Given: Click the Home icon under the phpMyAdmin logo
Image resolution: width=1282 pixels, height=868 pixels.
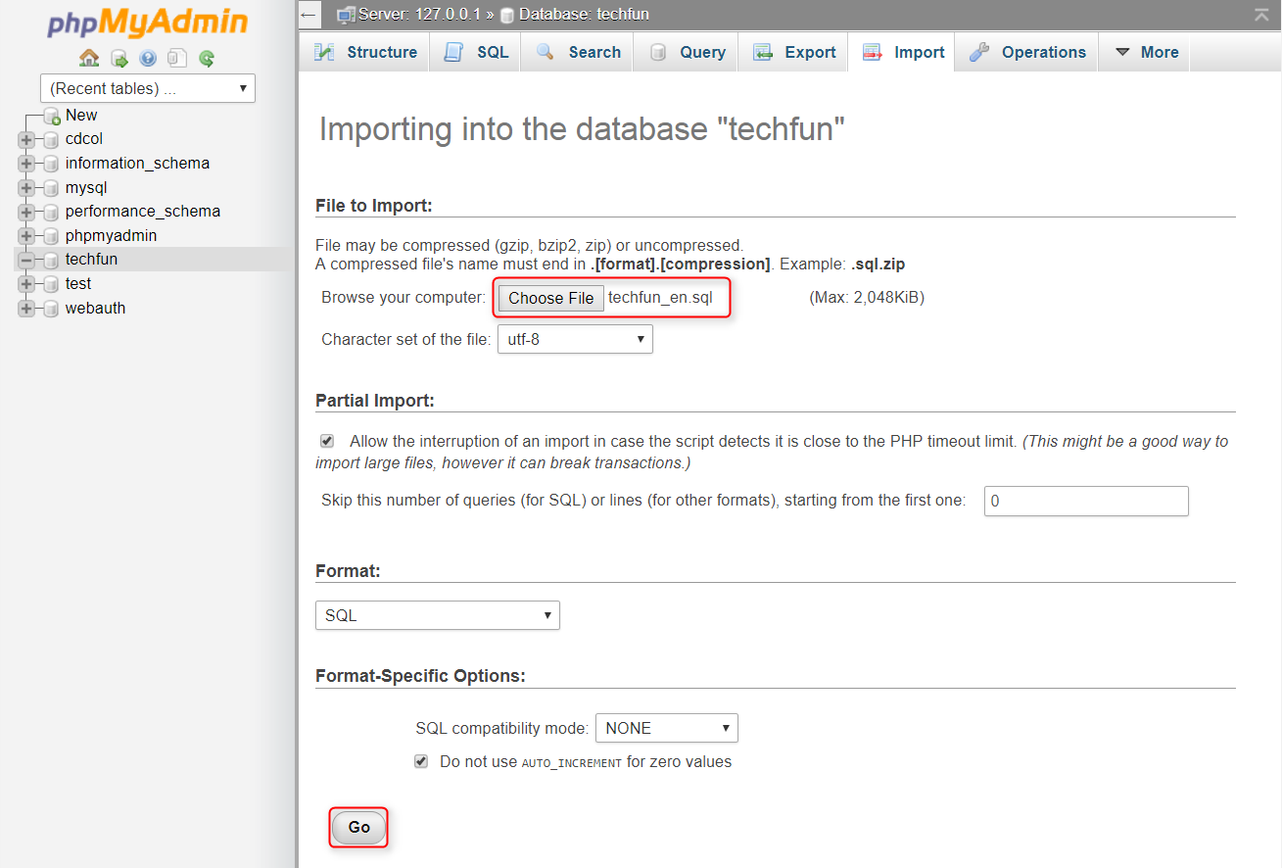Looking at the screenshot, I should (89, 58).
